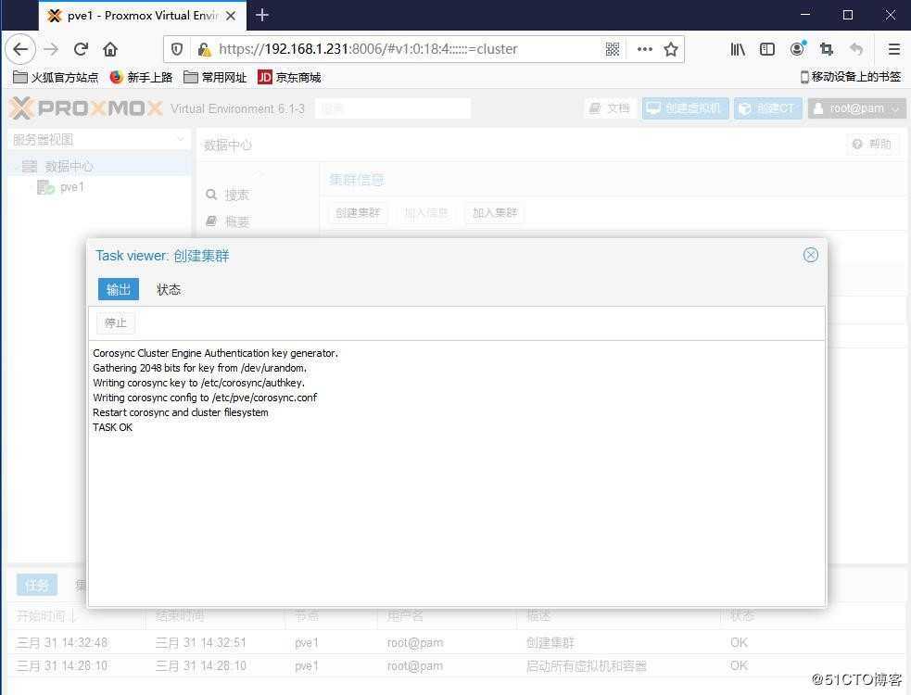Go forward in browser history
This screenshot has width=911, height=695.
click(x=51, y=49)
